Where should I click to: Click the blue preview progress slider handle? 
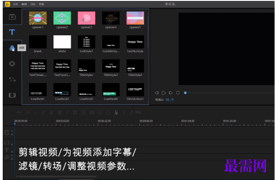click(x=185, y=93)
